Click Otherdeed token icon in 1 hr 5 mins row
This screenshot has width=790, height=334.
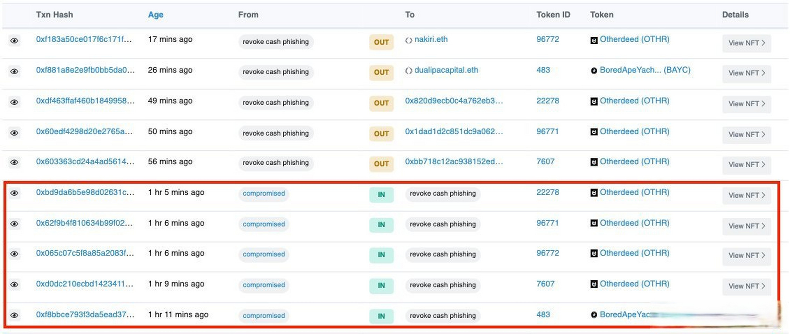coord(594,192)
